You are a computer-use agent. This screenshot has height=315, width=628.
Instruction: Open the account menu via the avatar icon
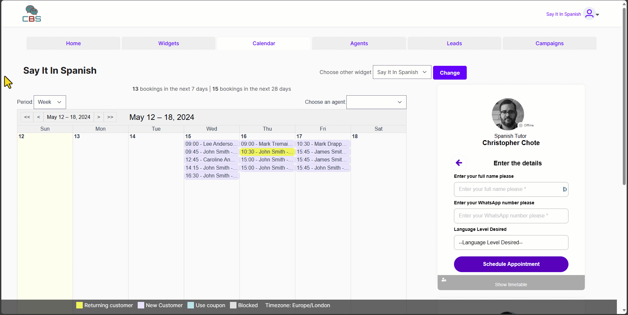[x=589, y=14]
